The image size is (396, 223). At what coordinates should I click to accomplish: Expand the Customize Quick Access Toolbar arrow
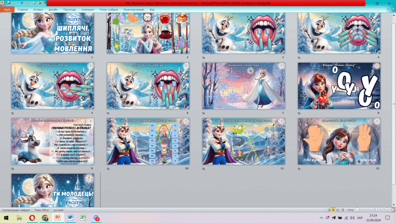point(45,3)
